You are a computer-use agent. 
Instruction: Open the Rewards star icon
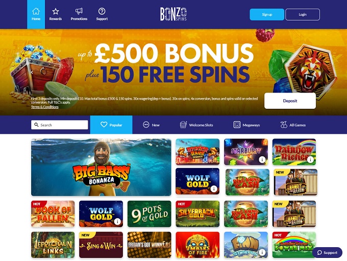pos(56,11)
